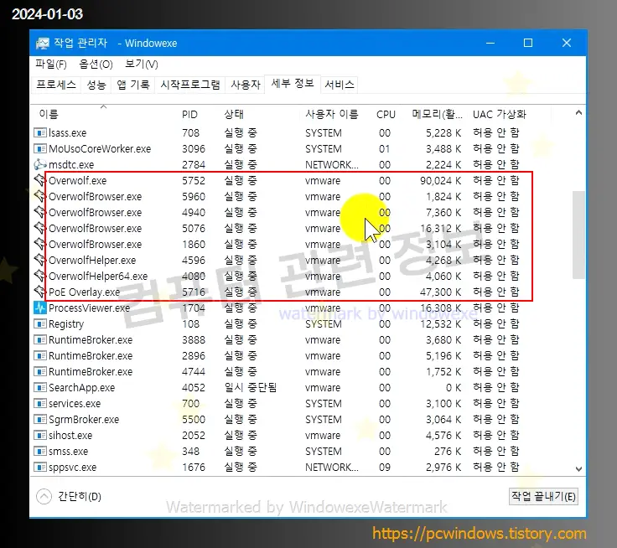
Task: Click the MoUsoCoreWorker.exe process icon
Action: click(x=40, y=148)
